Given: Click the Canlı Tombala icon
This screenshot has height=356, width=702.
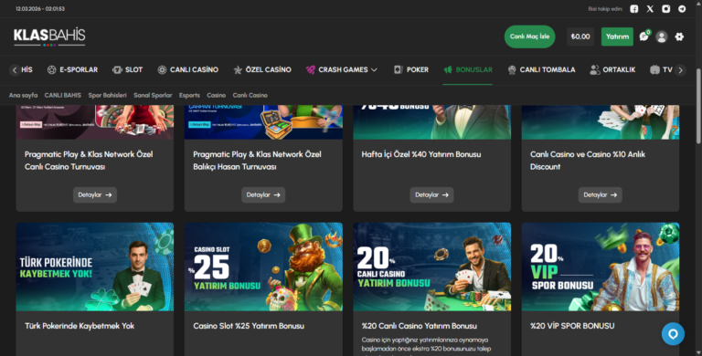Looking at the screenshot, I should 512,69.
